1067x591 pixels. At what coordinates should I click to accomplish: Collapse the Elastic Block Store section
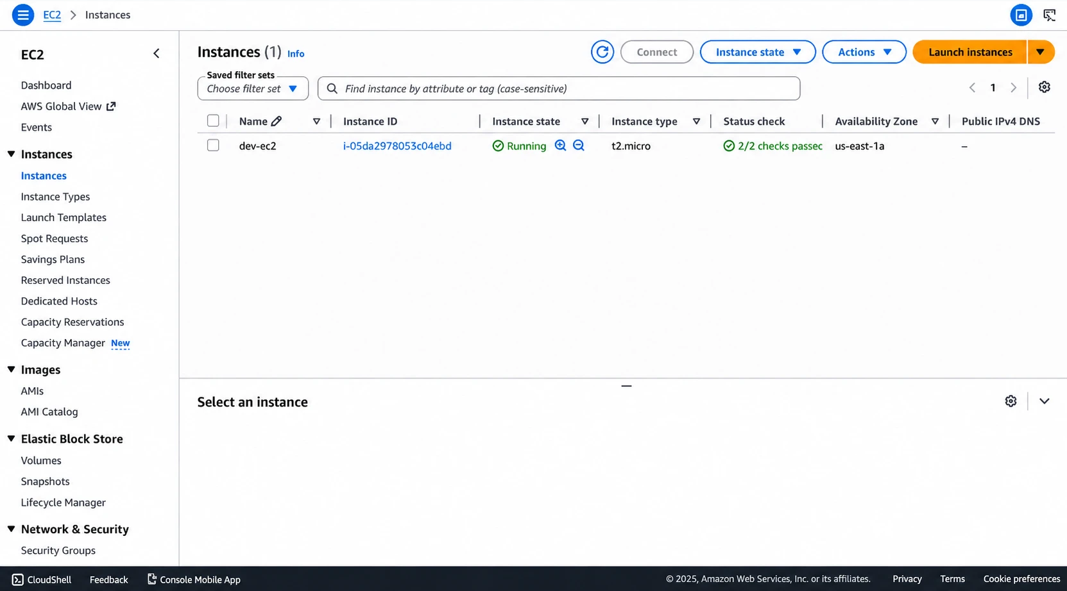pos(11,438)
